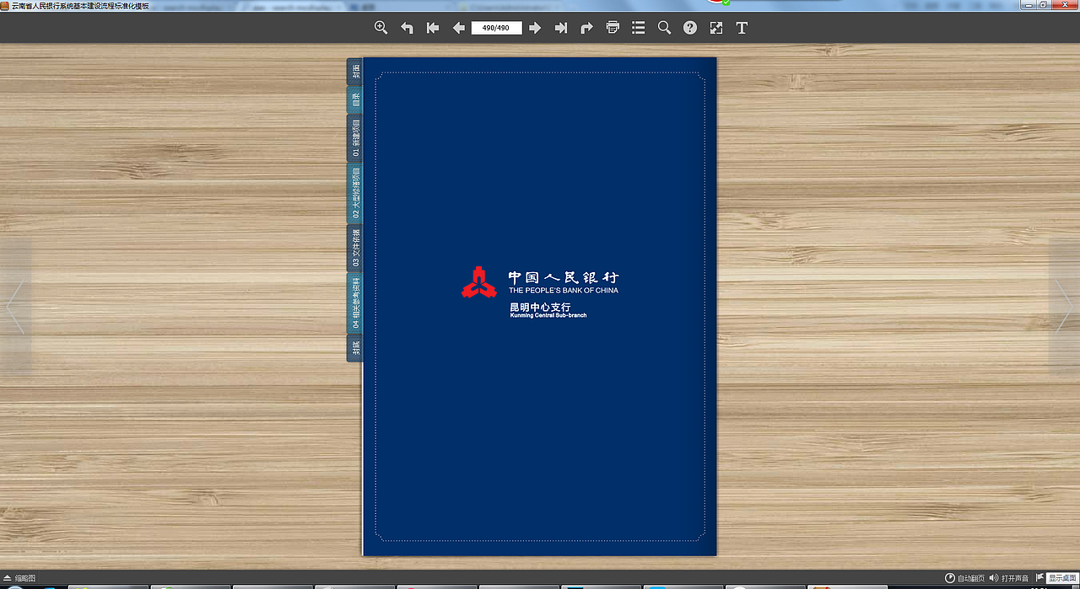Enter fullscreen mode using the toolbar icon
1080x589 pixels.
tap(715, 28)
